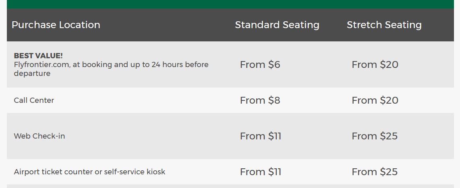Select Stretch price in the Flyfrontier.com row
This screenshot has width=460, height=188.
(x=375, y=65)
